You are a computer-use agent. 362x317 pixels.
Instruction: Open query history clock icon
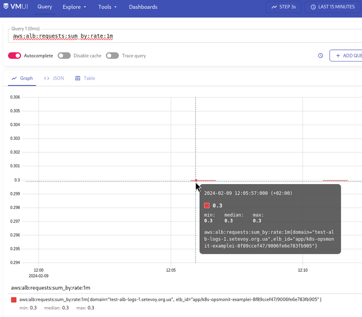[320, 56]
